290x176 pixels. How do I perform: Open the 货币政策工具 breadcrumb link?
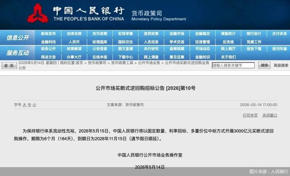pyautogui.click(x=122, y=63)
